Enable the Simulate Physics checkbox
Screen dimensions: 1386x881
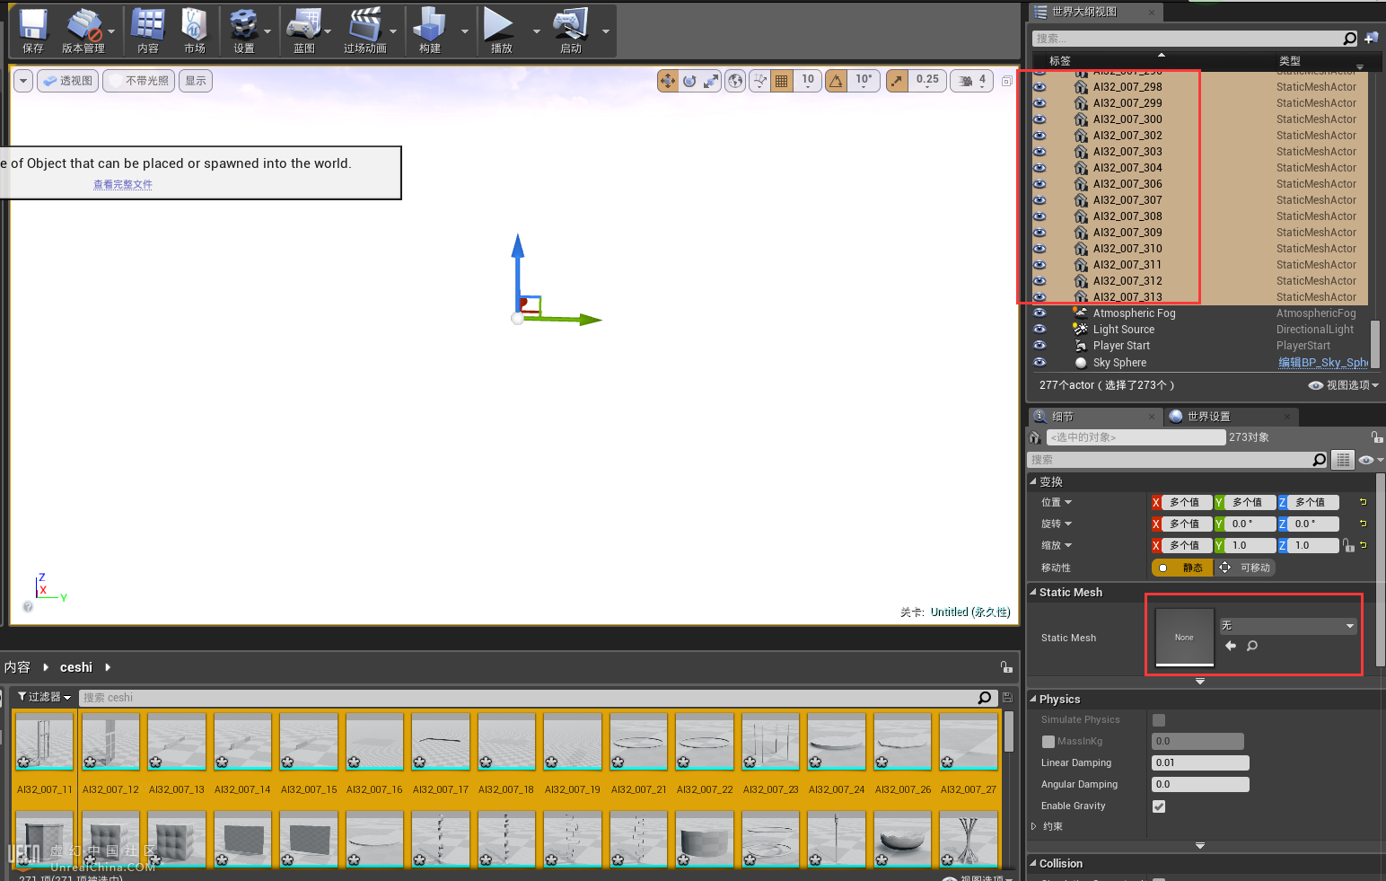coord(1159,720)
